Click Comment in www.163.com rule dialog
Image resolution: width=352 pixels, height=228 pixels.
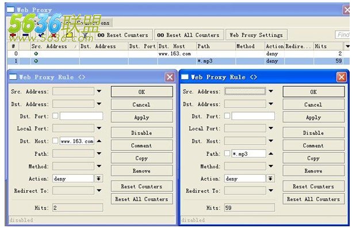[x=142, y=145]
